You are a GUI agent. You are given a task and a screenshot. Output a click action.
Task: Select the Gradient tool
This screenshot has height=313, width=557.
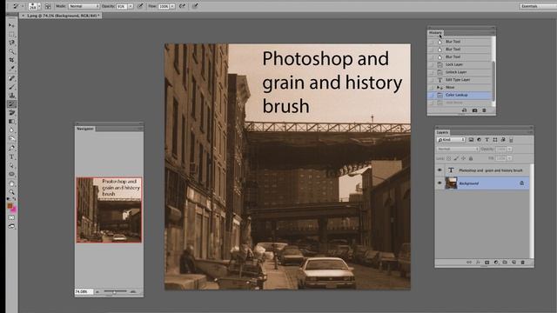click(x=11, y=122)
